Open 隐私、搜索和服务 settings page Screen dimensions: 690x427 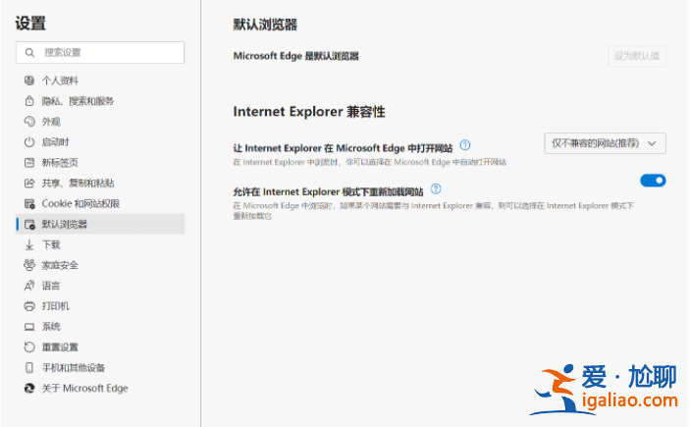(100, 101)
